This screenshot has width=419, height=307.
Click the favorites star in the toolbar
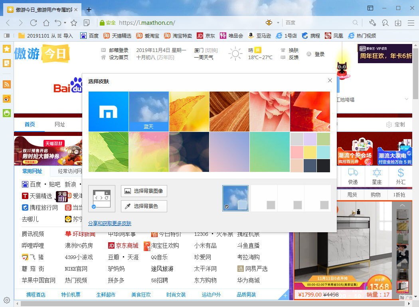click(x=74, y=23)
